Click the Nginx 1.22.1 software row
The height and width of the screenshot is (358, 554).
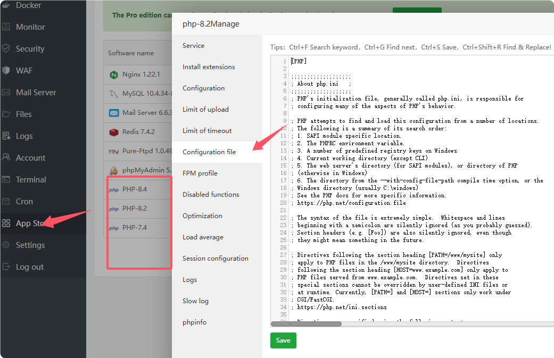click(138, 74)
